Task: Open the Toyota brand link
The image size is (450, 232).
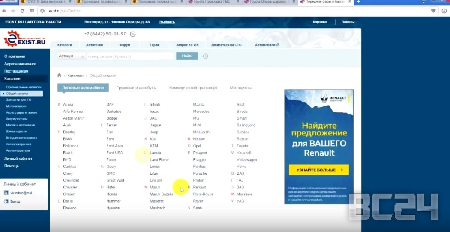Action: [242, 146]
